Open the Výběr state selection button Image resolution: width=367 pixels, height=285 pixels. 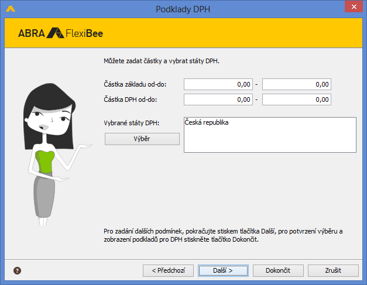click(142, 139)
